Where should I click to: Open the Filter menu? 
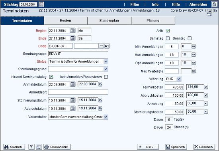click(x=135, y=4)
